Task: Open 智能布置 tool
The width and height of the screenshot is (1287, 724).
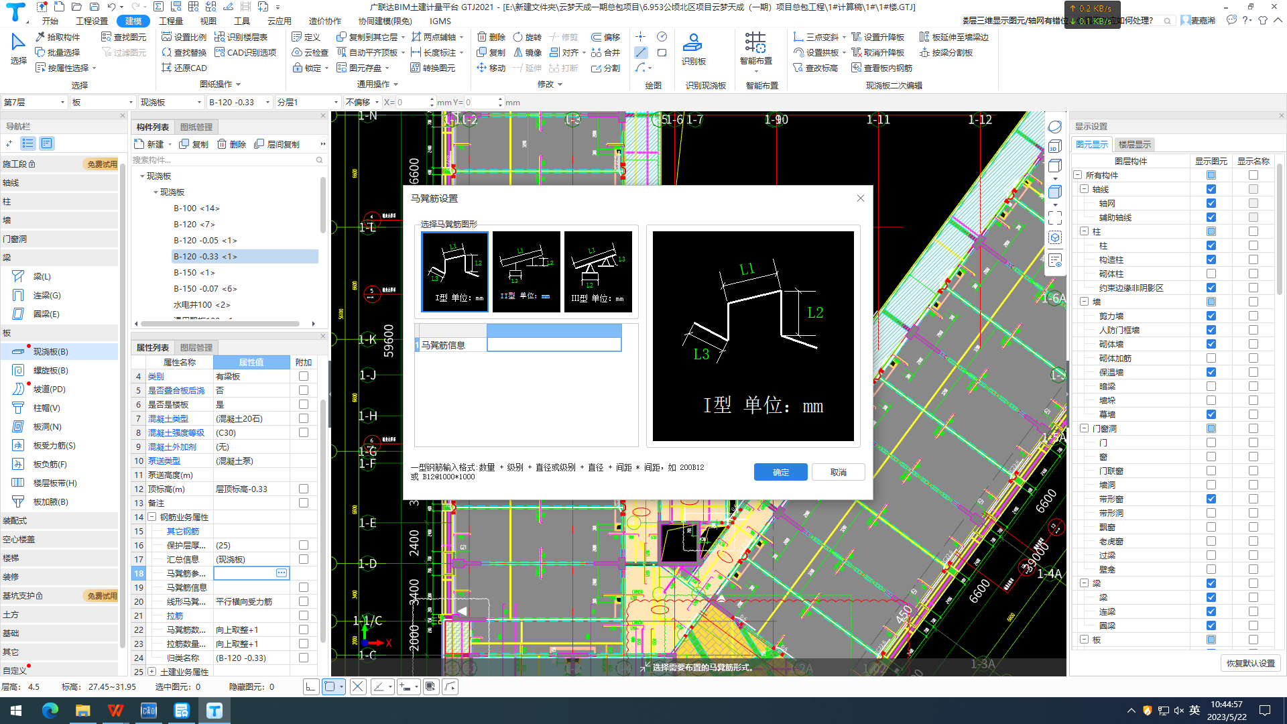Action: click(x=755, y=49)
